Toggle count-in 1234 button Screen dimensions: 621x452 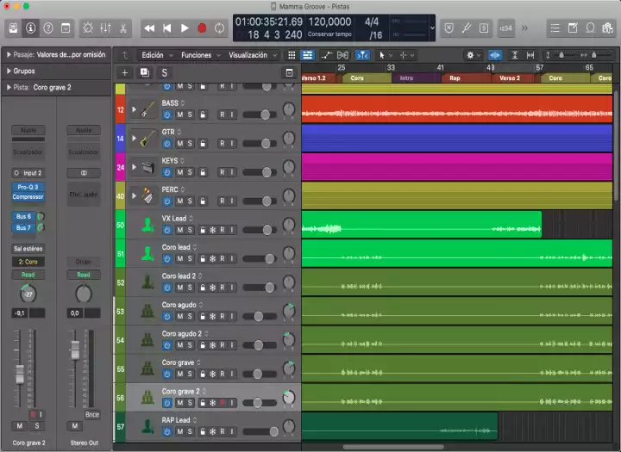tap(505, 28)
